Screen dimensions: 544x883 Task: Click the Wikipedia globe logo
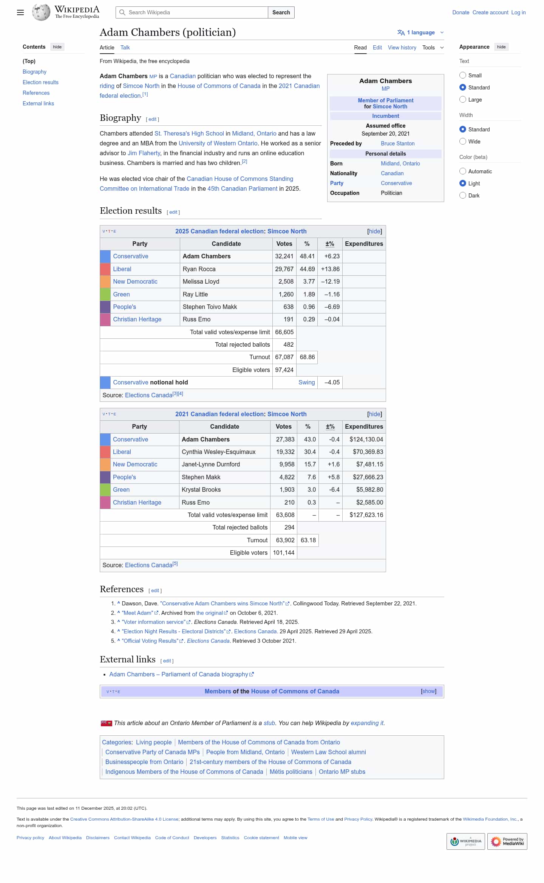[x=41, y=12]
